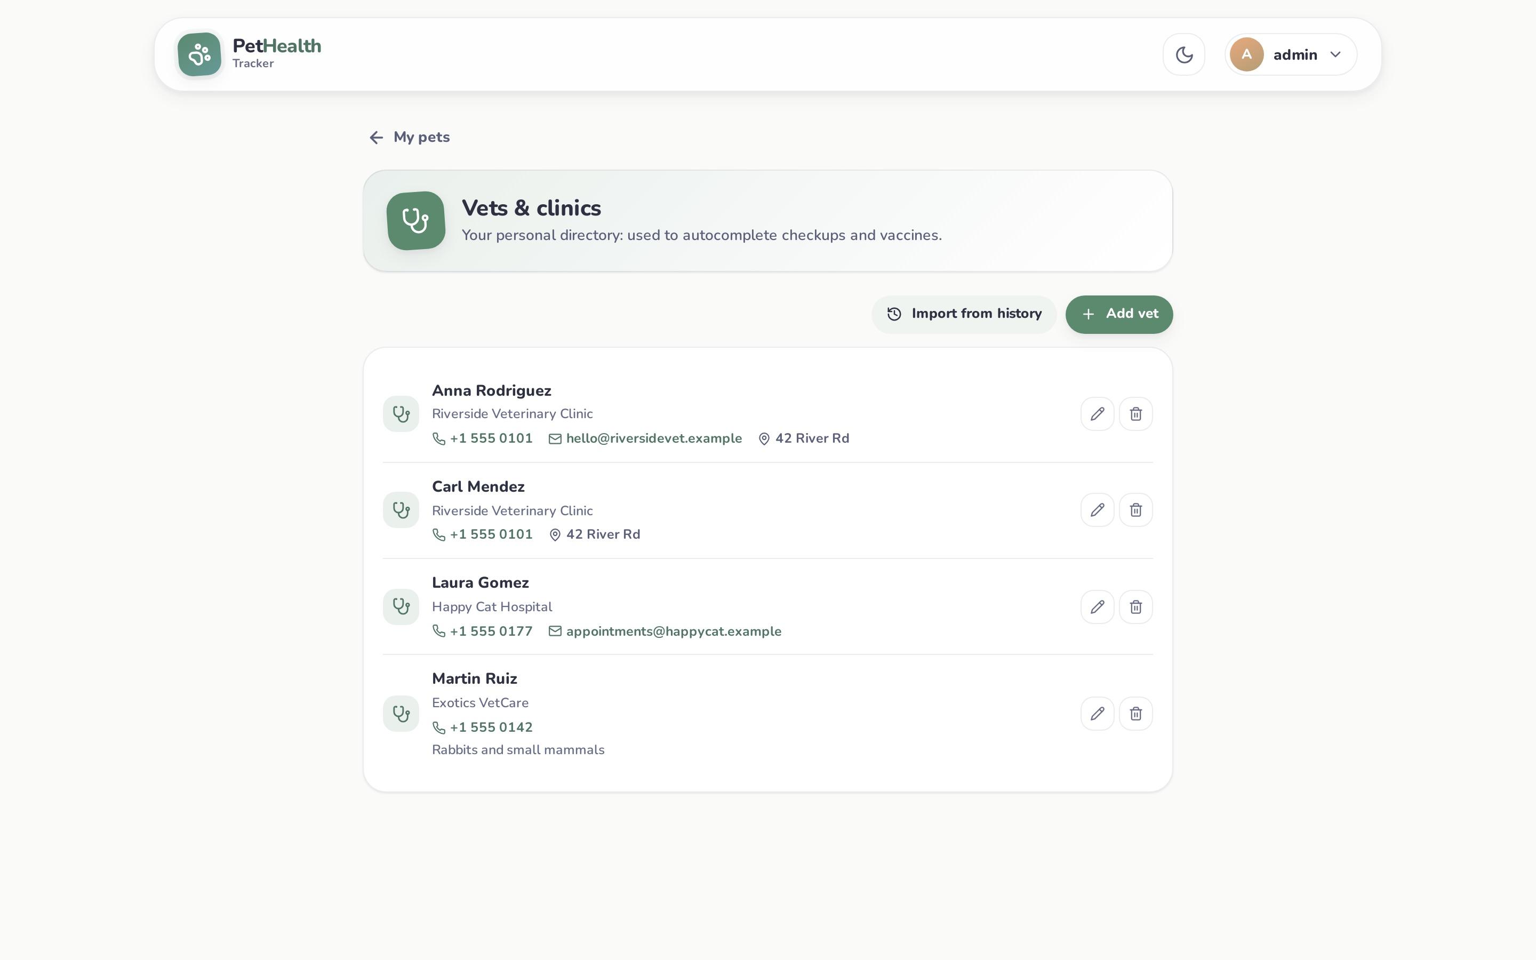
Task: Call Anna Rodriguez at +1 555 0101
Action: point(482,439)
